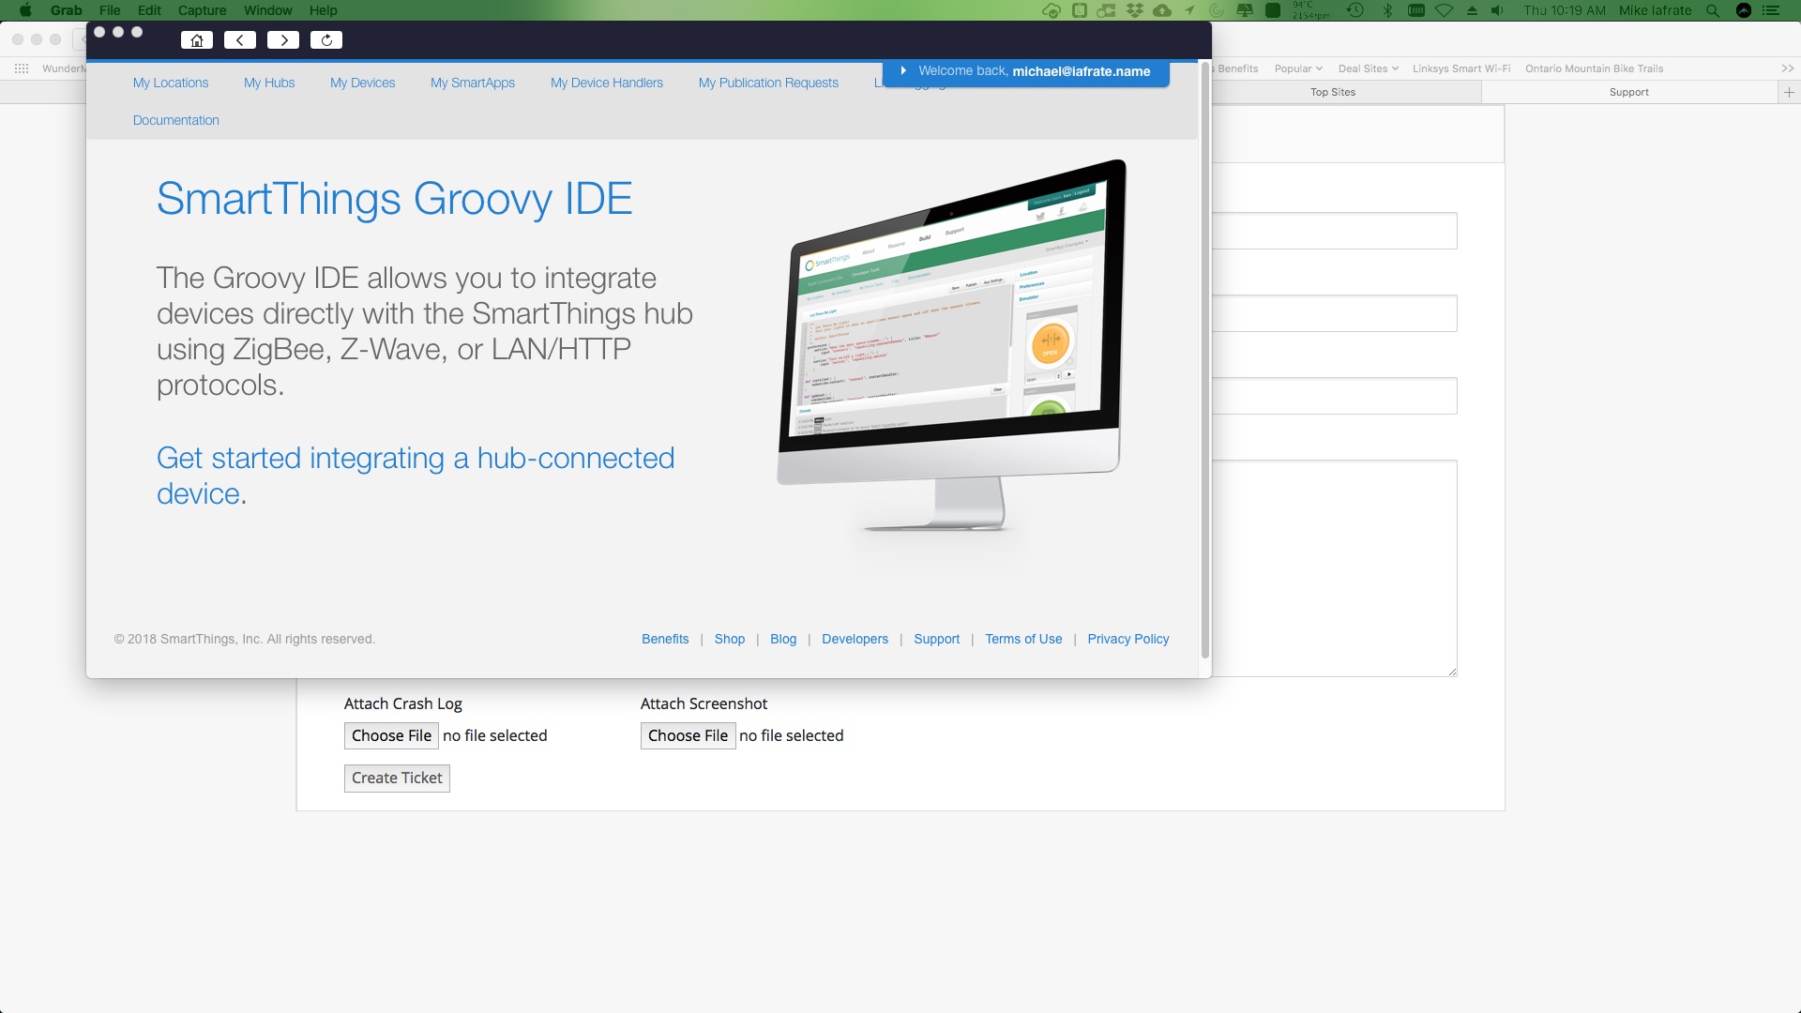Open My SmartApps
Screen dimensions: 1801x1013
click(473, 83)
